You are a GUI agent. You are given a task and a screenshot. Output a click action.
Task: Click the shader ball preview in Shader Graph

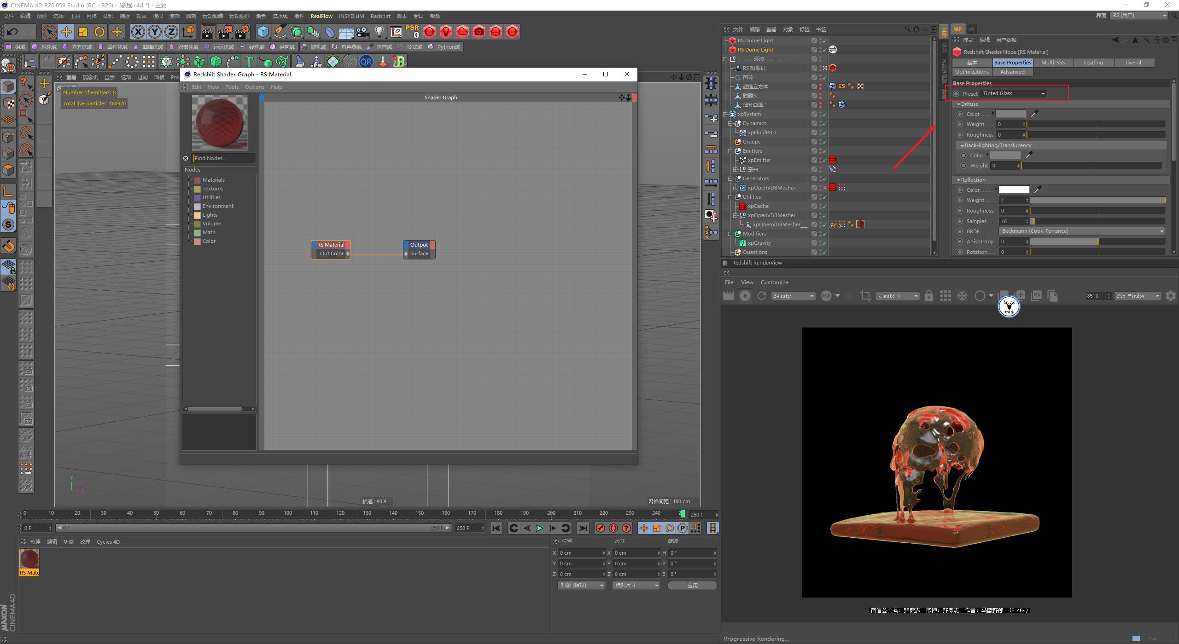point(220,122)
